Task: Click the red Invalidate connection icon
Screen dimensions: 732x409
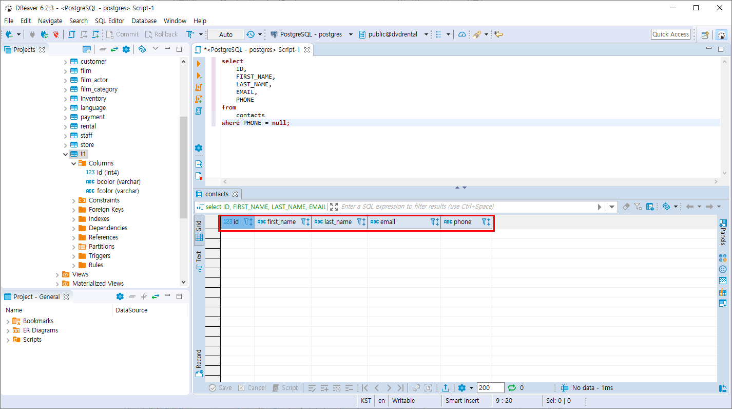Action: coord(56,34)
